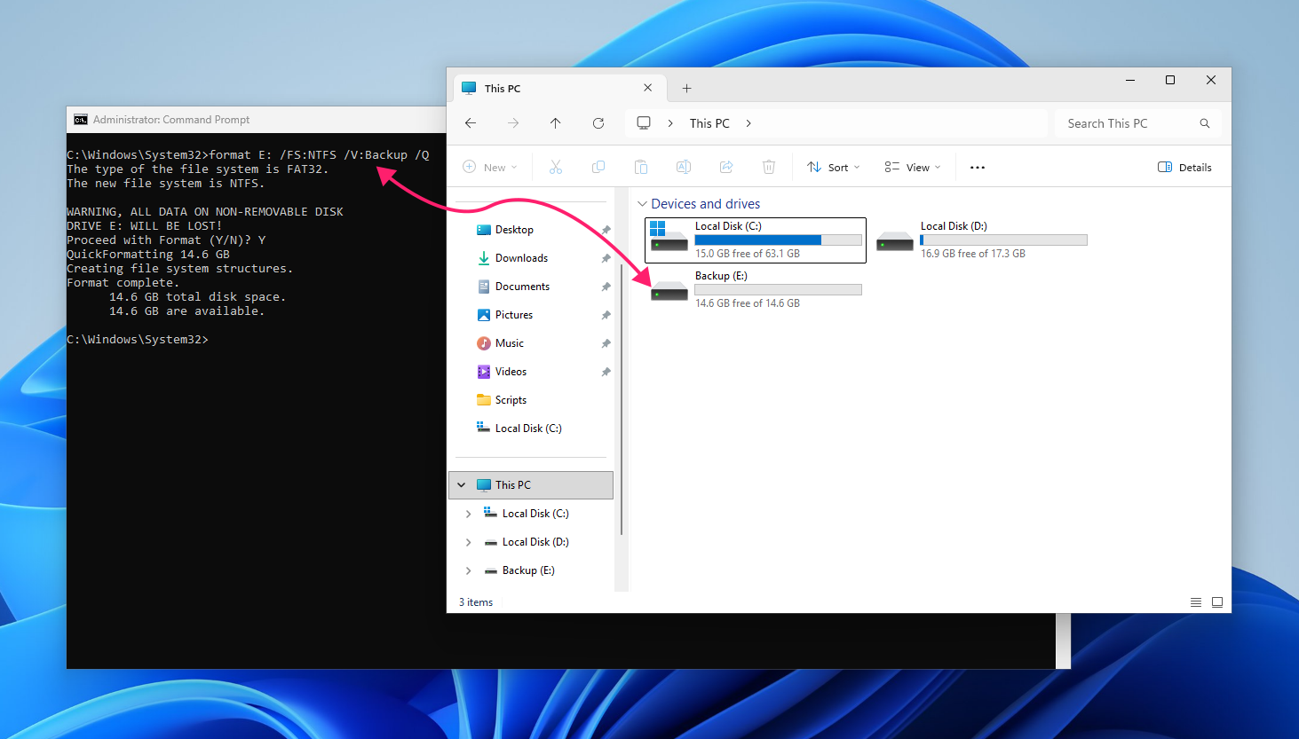Open Desktop in quick access

point(514,230)
